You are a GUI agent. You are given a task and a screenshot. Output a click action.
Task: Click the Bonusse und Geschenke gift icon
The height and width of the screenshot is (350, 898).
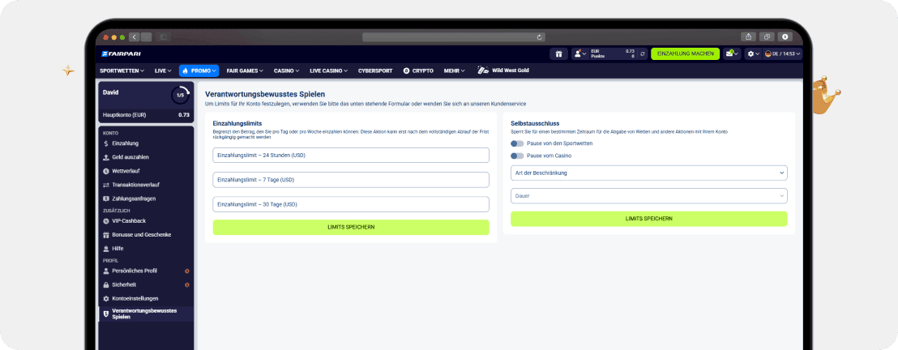106,235
